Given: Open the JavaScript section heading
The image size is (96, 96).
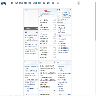Looking at the screenshot, I should 41,91.
